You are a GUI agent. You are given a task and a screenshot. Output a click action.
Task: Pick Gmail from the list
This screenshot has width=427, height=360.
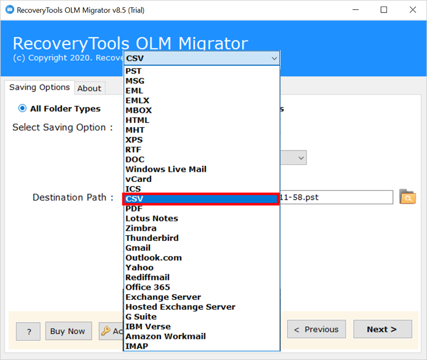point(202,248)
